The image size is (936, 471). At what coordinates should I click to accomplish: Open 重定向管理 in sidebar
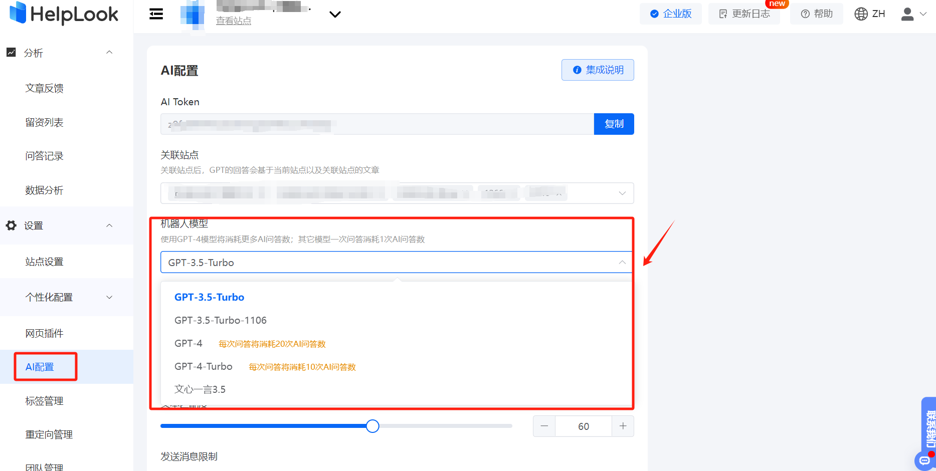[49, 434]
